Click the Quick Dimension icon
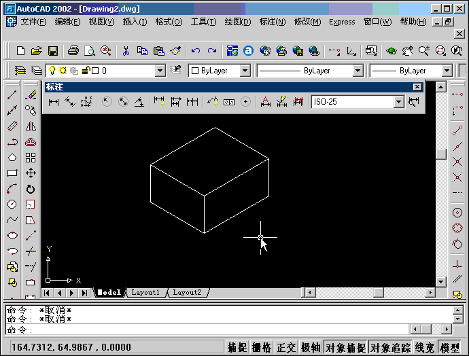The image size is (469, 356). 160,102
